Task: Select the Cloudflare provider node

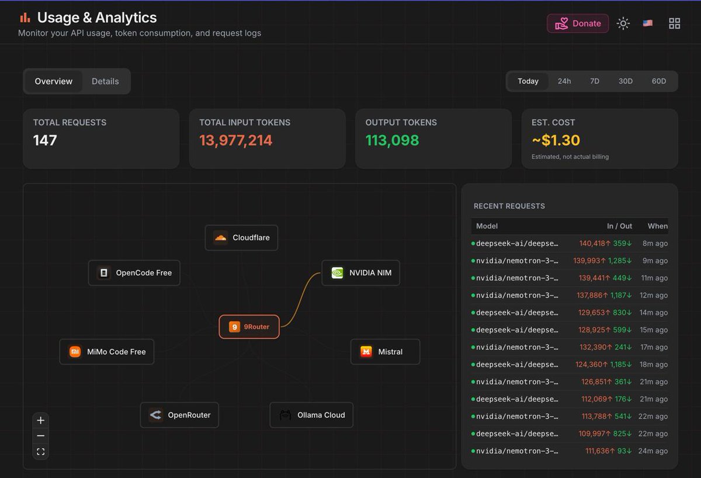Action: (241, 238)
